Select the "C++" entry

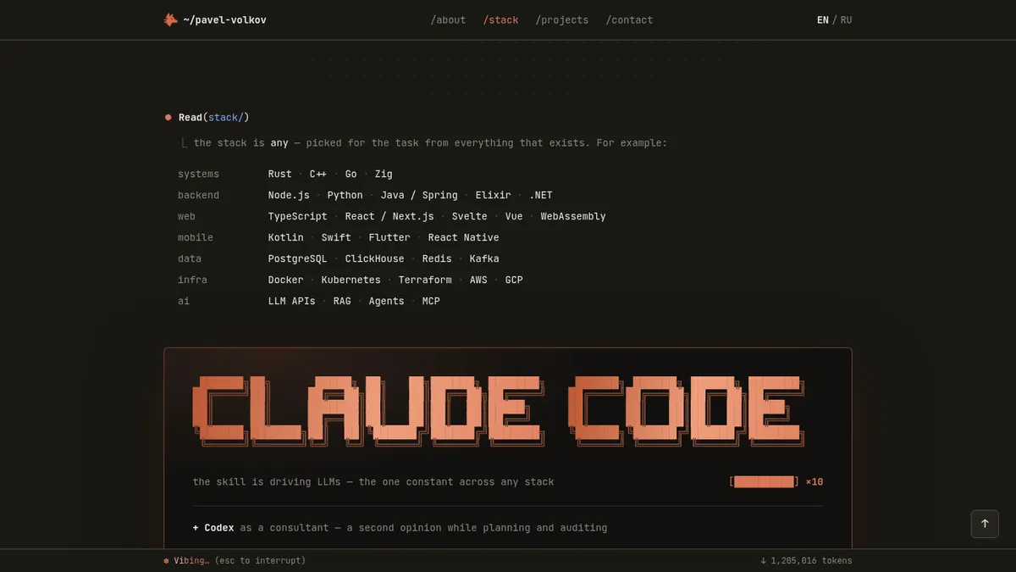[x=318, y=174]
